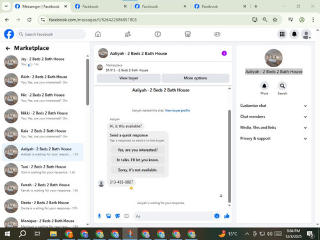The width and height of the screenshot is (320, 240).
Task: Click the View buyer button
Action: pos(129,78)
